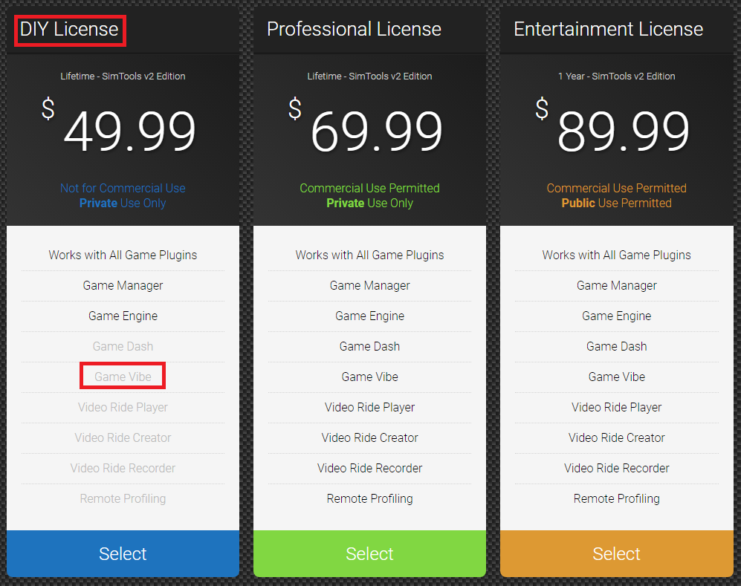Click 'Not for Commercial Use' text
This screenshot has width=741, height=586.
[x=123, y=188]
